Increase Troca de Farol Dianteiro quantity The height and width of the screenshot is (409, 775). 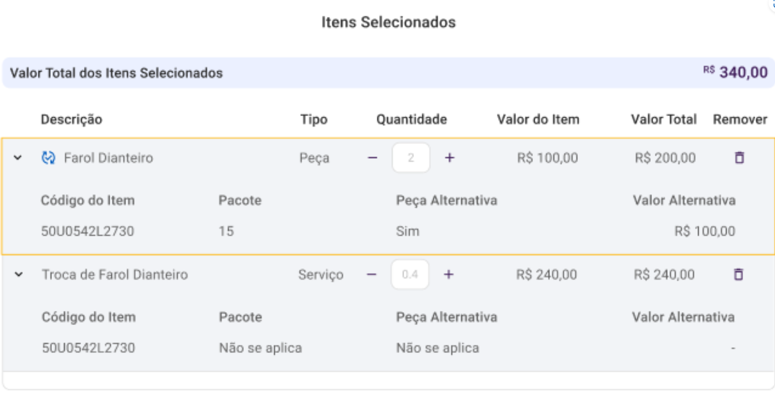point(448,274)
